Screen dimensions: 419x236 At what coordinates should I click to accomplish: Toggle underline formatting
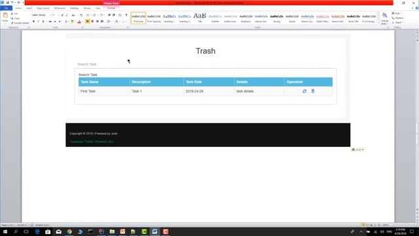pyautogui.click(x=43, y=22)
